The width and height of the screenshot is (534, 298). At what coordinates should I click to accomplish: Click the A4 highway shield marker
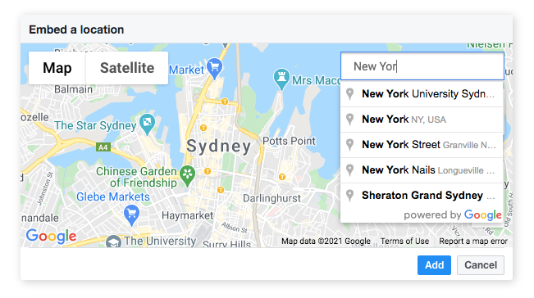tap(103, 147)
